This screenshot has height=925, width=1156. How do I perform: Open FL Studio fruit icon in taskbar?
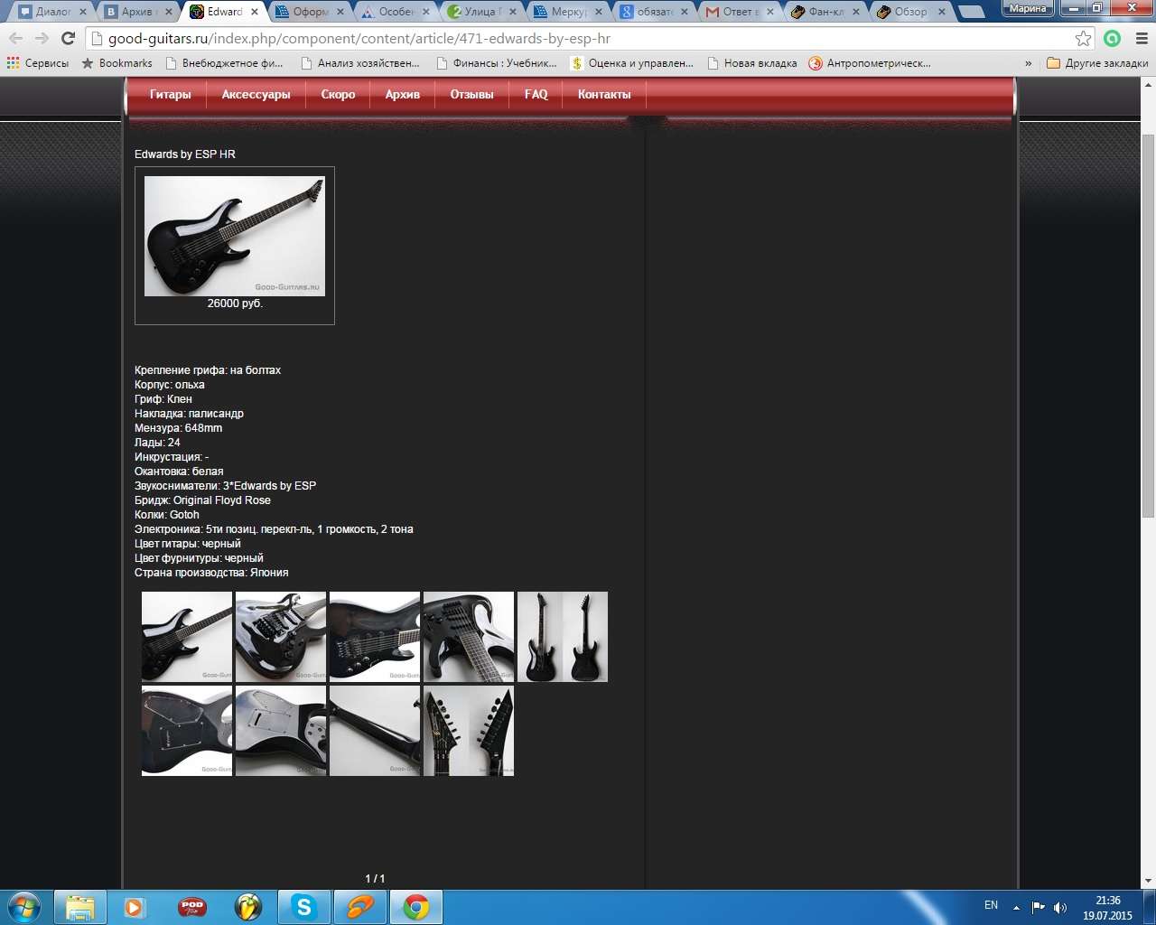click(x=247, y=907)
